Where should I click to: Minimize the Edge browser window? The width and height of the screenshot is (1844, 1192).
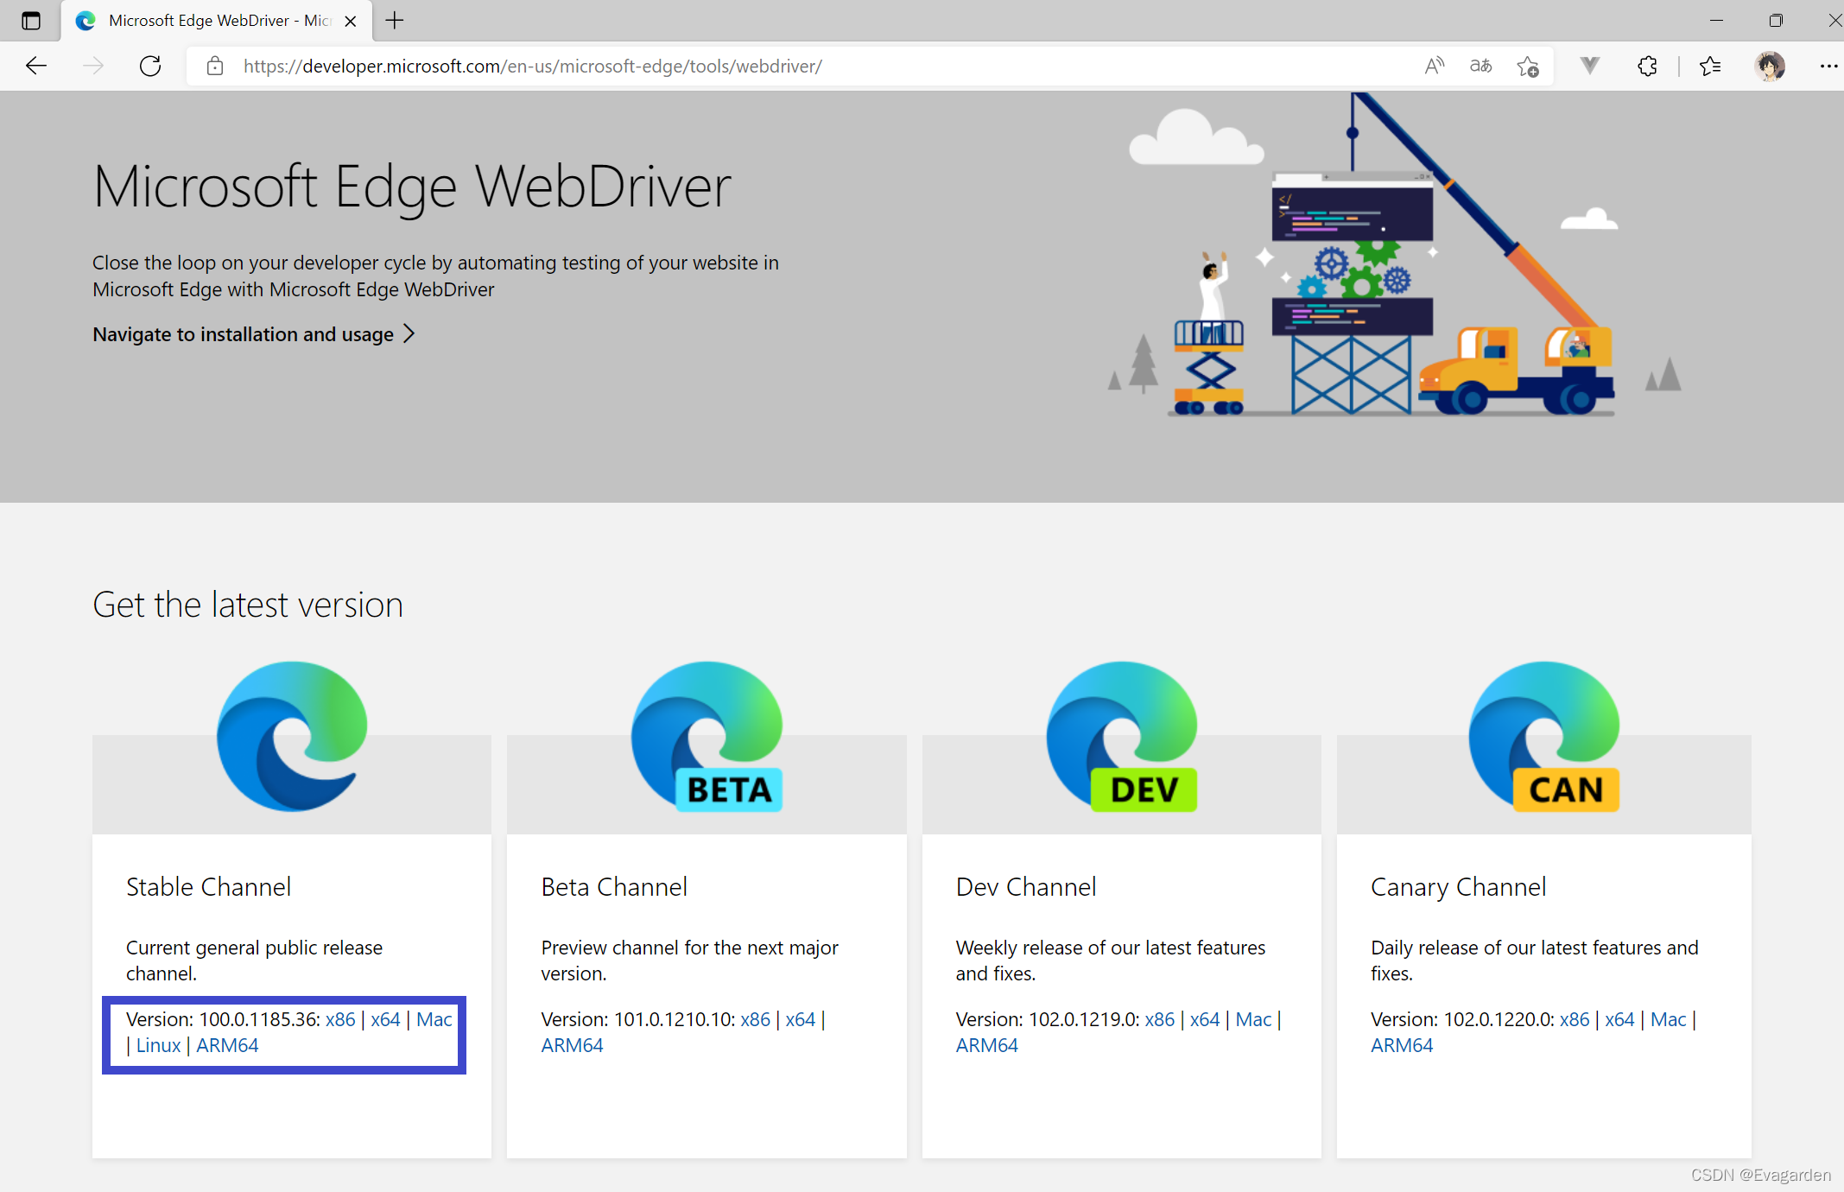coord(1716,21)
